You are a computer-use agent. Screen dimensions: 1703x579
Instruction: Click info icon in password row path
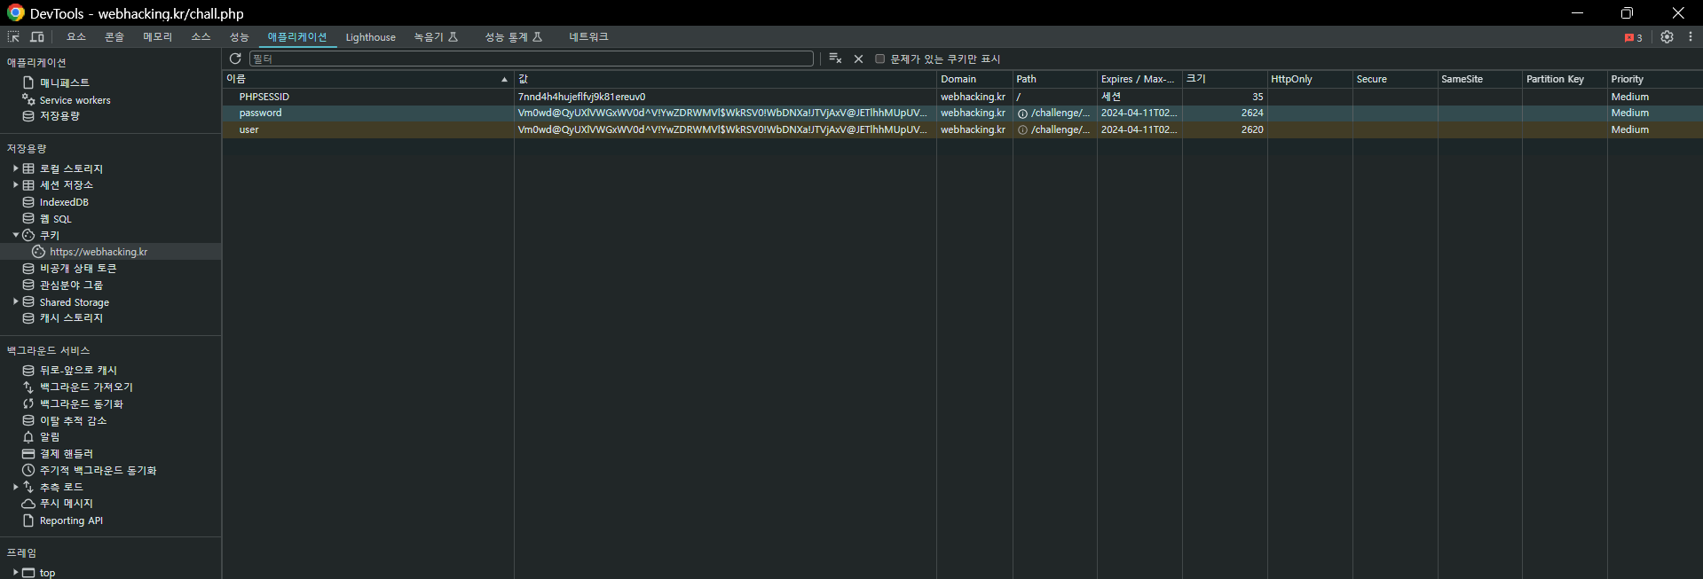[1022, 113]
